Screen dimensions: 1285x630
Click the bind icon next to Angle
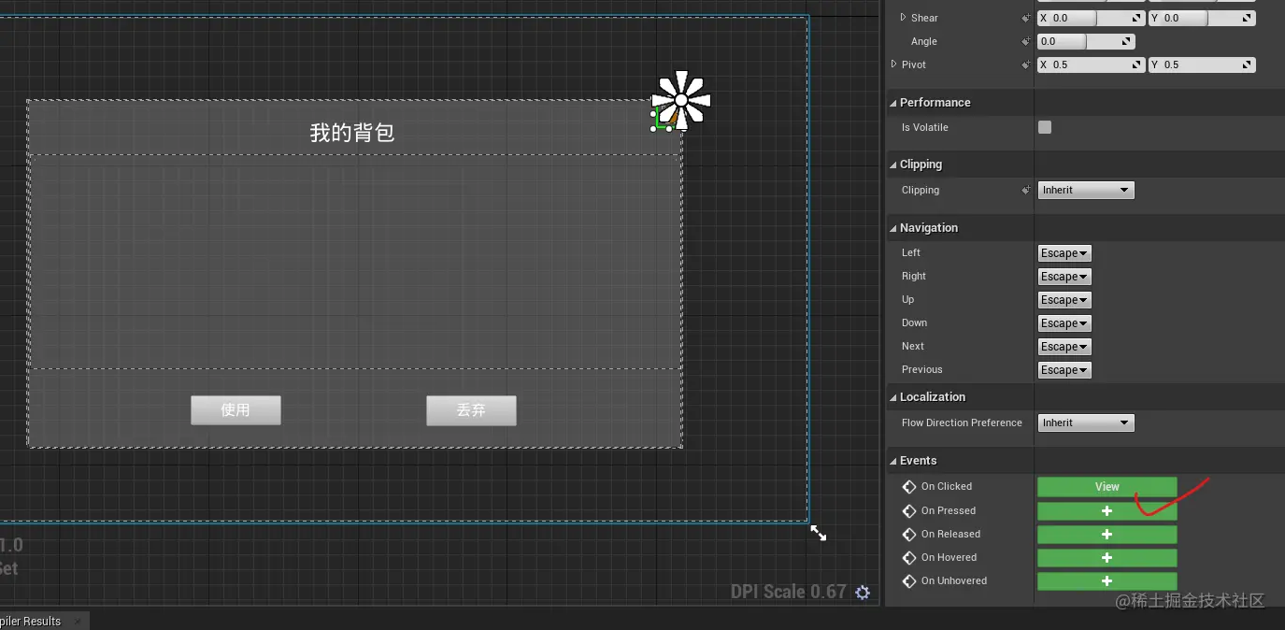click(x=1026, y=42)
